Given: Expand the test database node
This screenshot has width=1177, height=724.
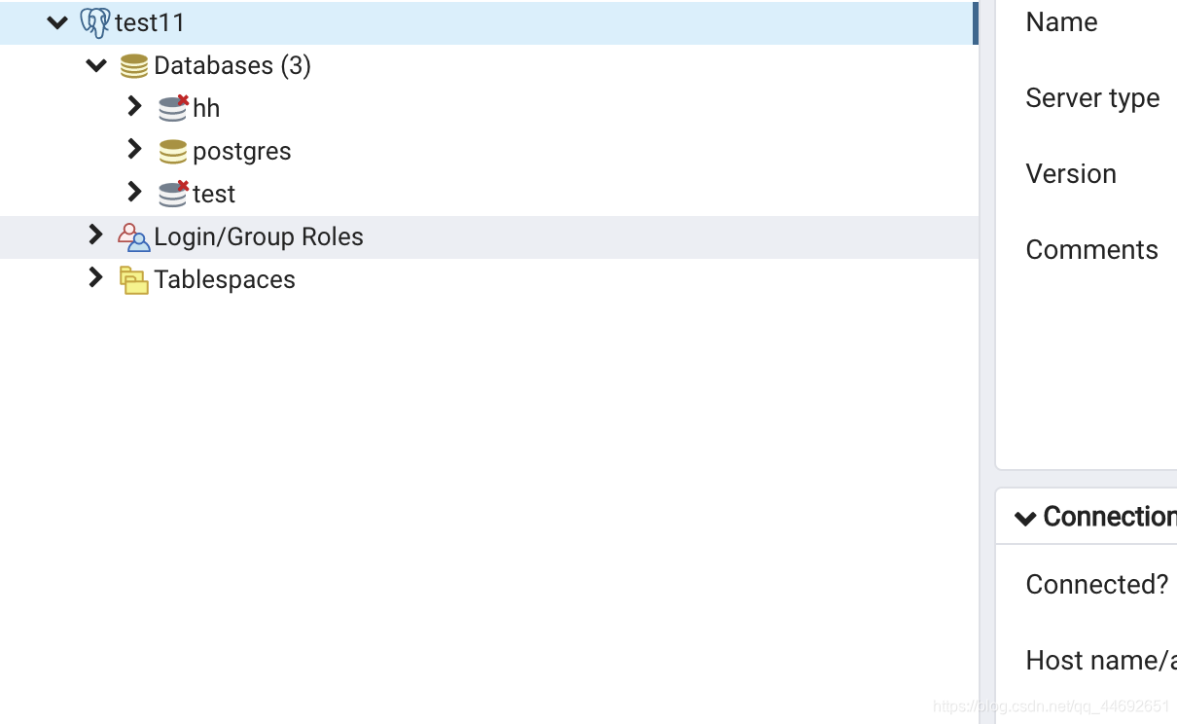Looking at the screenshot, I should pyautogui.click(x=134, y=192).
